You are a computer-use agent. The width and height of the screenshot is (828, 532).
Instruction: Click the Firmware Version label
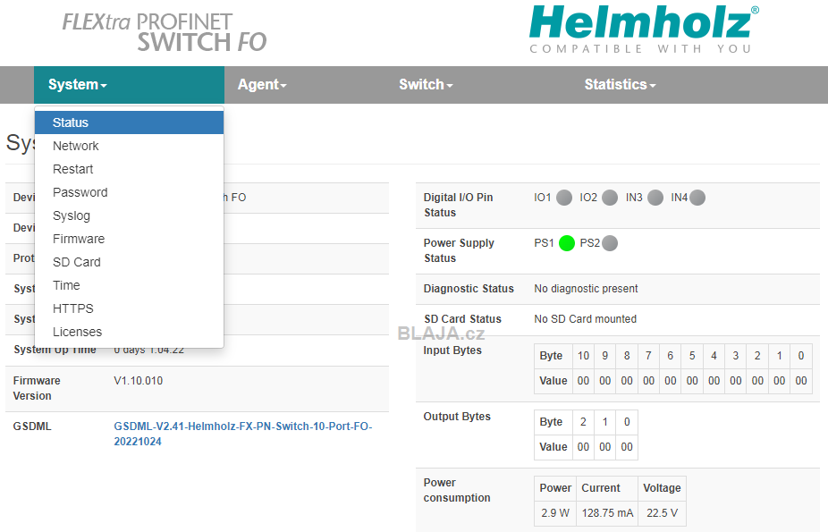[37, 388]
